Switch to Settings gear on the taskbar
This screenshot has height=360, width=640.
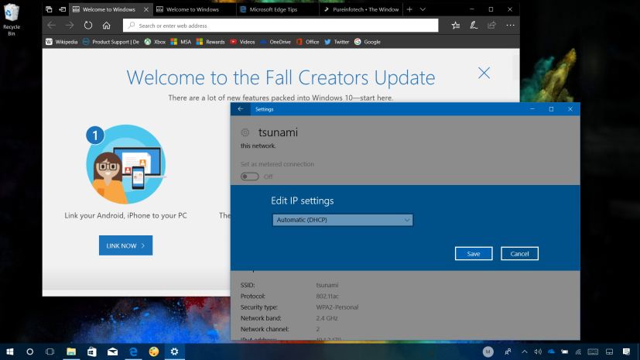point(174,351)
